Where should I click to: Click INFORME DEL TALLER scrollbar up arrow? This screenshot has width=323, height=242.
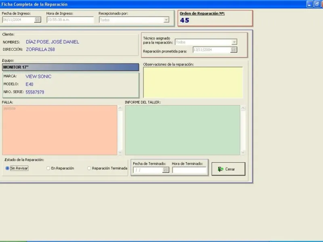pos(243,108)
